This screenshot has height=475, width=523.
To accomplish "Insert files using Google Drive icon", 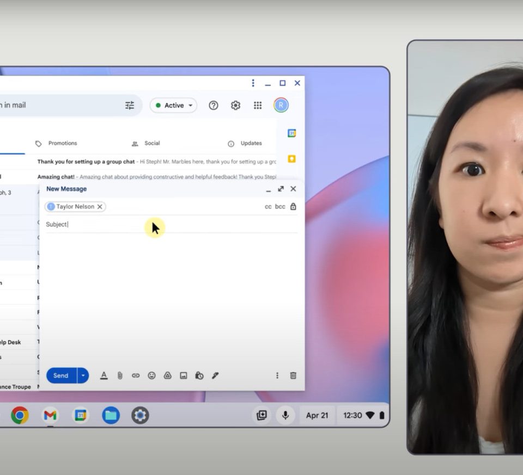I will tap(168, 375).
